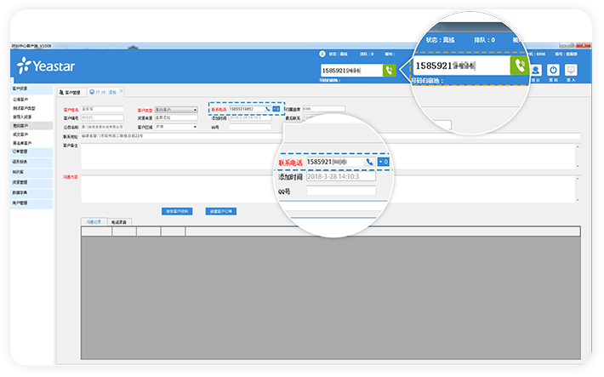Click the 班长 supervisor icon in top toolbar
Image resolution: width=604 pixels, height=377 pixels.
(x=535, y=71)
